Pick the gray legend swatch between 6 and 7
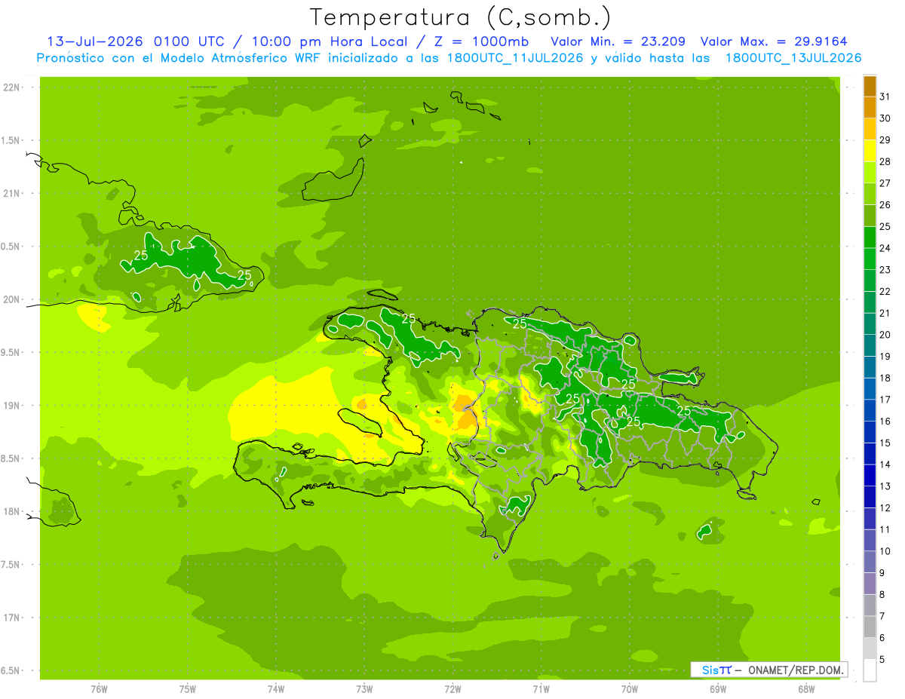The image size is (905, 699). click(870, 627)
